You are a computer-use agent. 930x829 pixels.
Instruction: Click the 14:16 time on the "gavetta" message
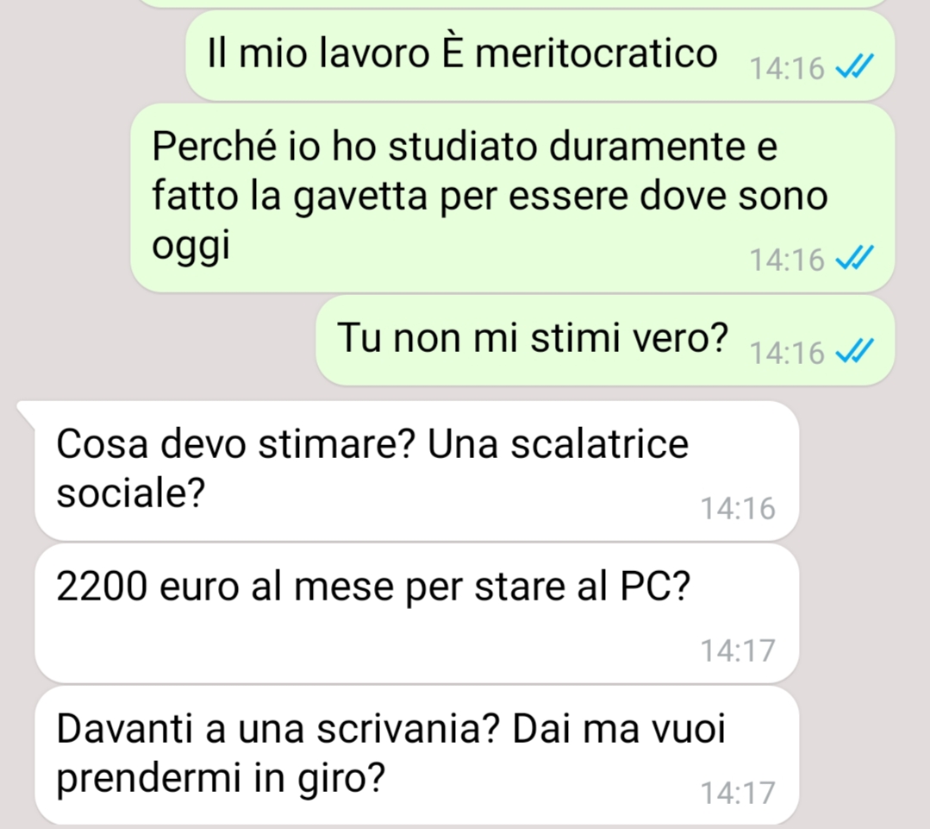click(787, 260)
